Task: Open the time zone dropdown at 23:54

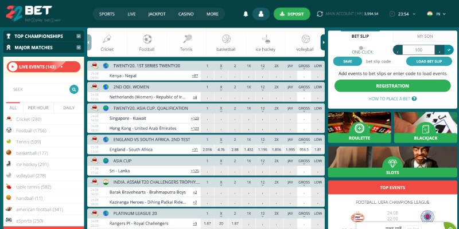Action: 403,14
